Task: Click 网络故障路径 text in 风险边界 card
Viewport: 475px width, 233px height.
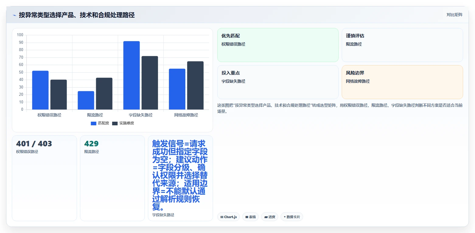Action: click(358, 81)
